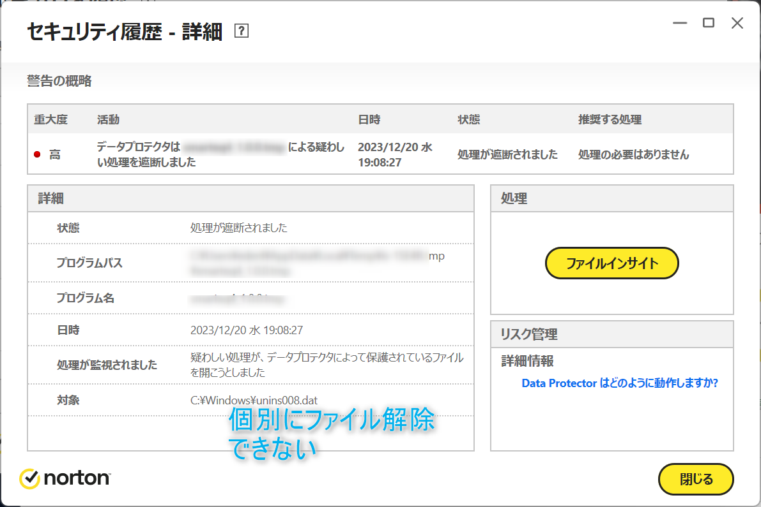The width and height of the screenshot is (761, 507).
Task: Click the プログラム名 row in details
Action: tap(85, 298)
